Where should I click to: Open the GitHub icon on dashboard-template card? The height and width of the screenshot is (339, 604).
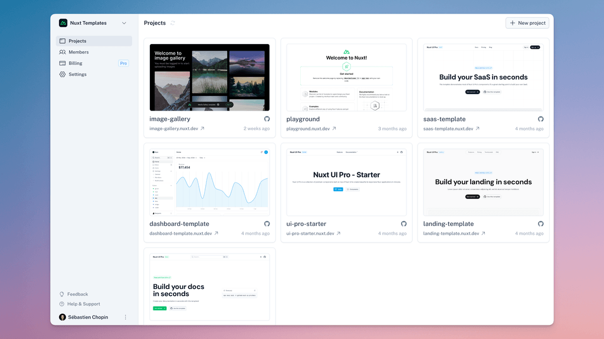tap(267, 224)
